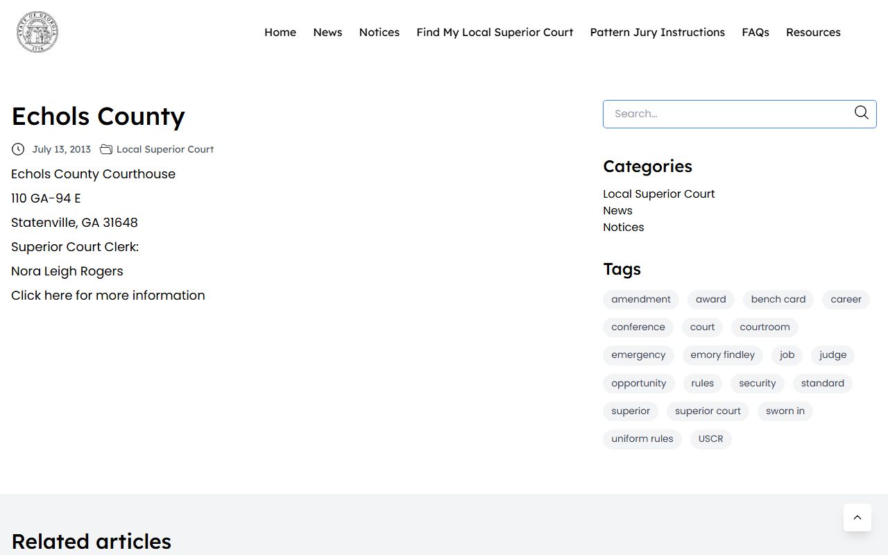
Task: Click the security tag
Action: [758, 384]
